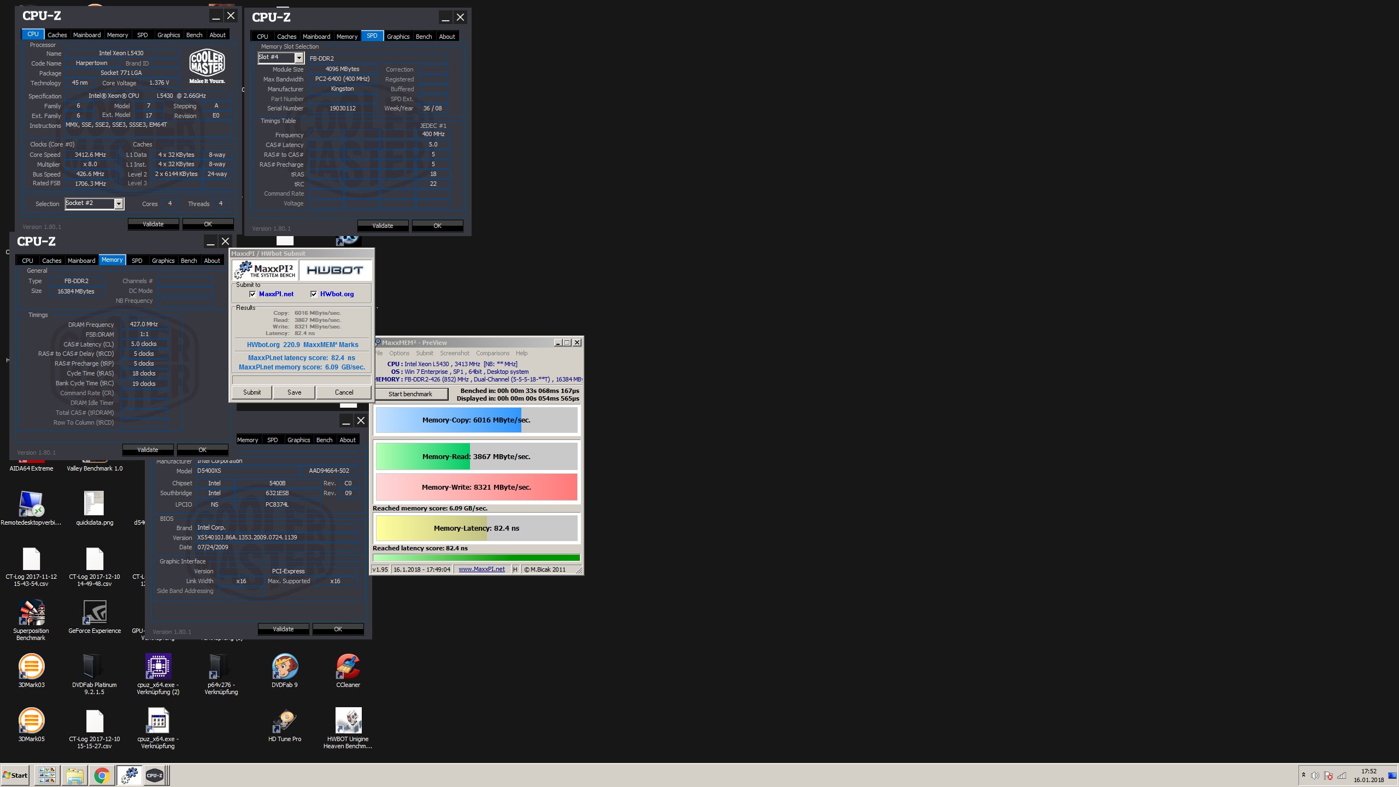Viewport: 1399px width, 787px height.
Task: Click MaxxPI gears taskbar button
Action: click(130, 775)
